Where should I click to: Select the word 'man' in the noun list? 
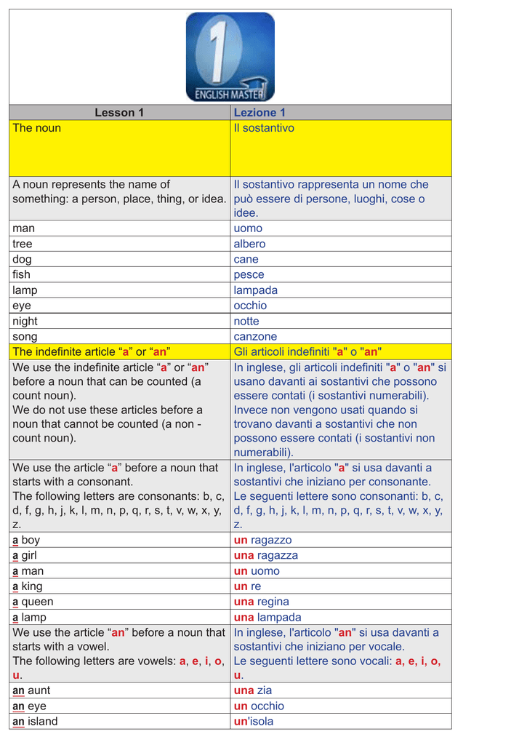24,228
